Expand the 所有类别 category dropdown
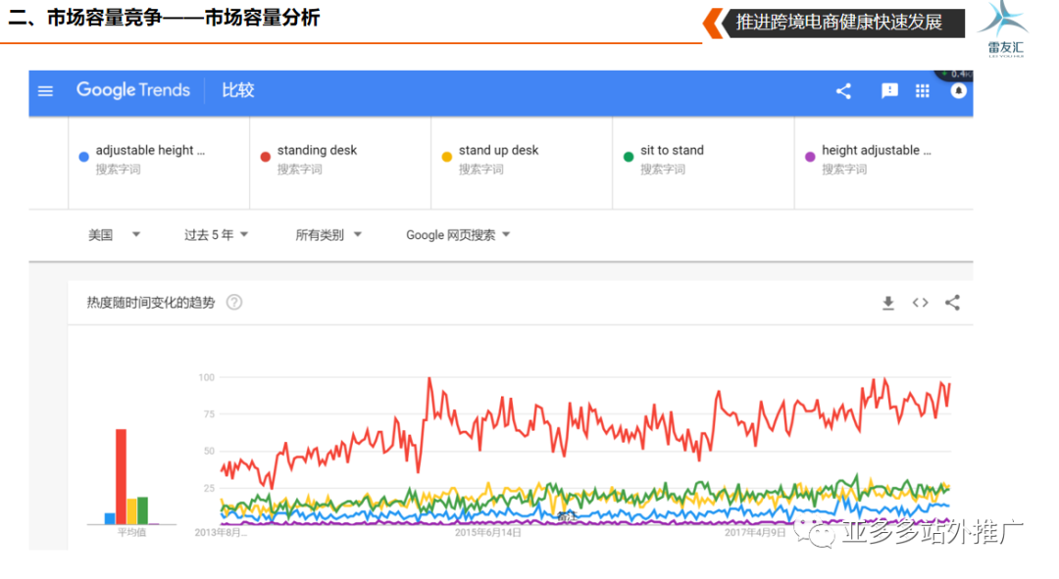This screenshot has width=1059, height=579. 328,235
